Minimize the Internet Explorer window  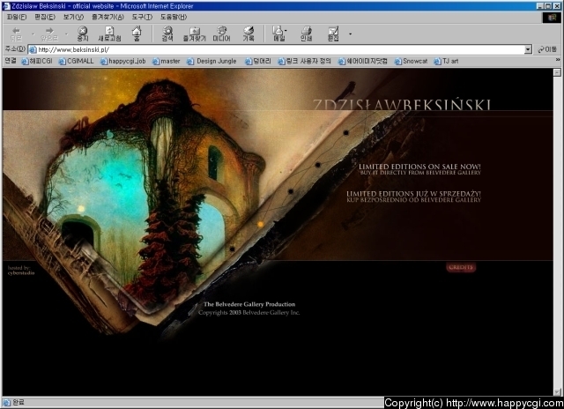pos(540,6)
